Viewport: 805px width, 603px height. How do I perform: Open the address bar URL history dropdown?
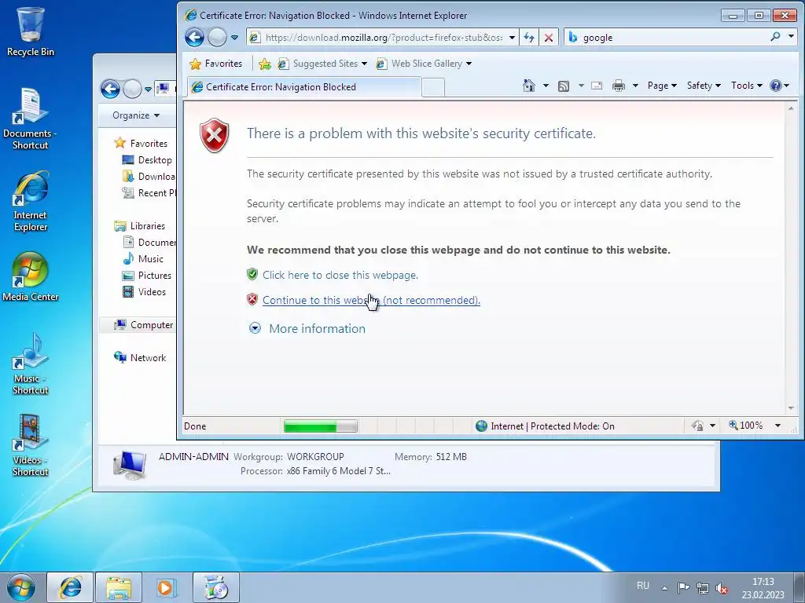[512, 38]
